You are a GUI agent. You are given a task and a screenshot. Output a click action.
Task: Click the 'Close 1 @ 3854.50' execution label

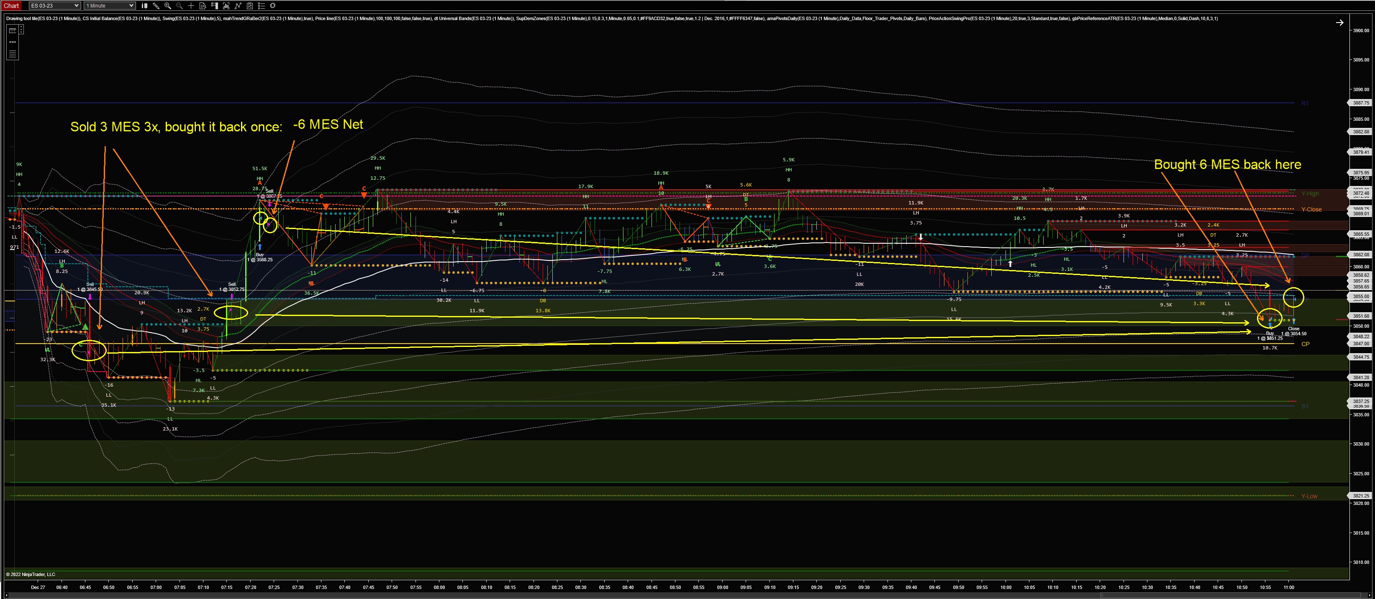tap(1294, 331)
